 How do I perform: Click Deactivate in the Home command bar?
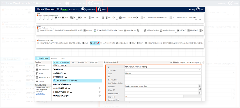(94, 17)
